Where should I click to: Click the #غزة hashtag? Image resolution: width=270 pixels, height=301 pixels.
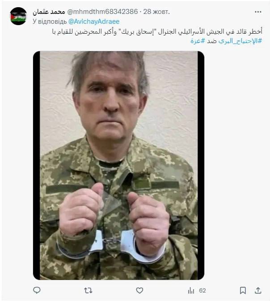[198, 41]
